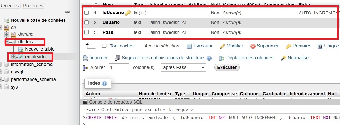Click the Normaliser wand icon
Screen dimensions: 340x128
tap(283, 58)
